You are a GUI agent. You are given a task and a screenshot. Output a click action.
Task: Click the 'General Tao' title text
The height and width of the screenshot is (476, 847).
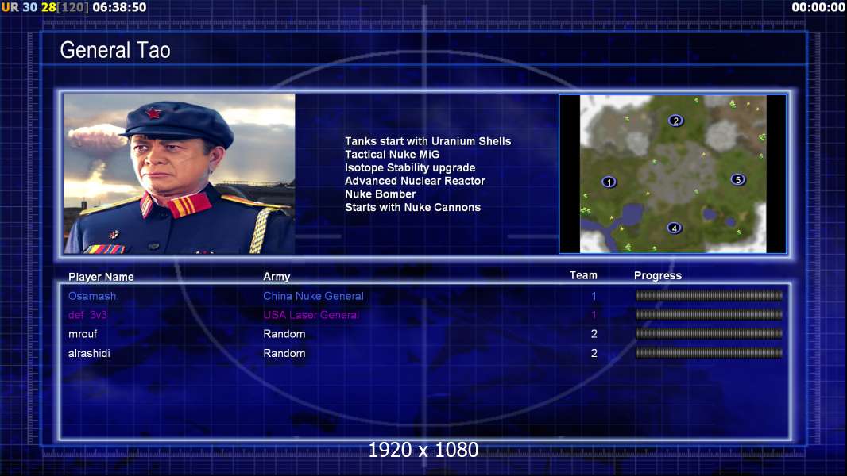coord(115,50)
